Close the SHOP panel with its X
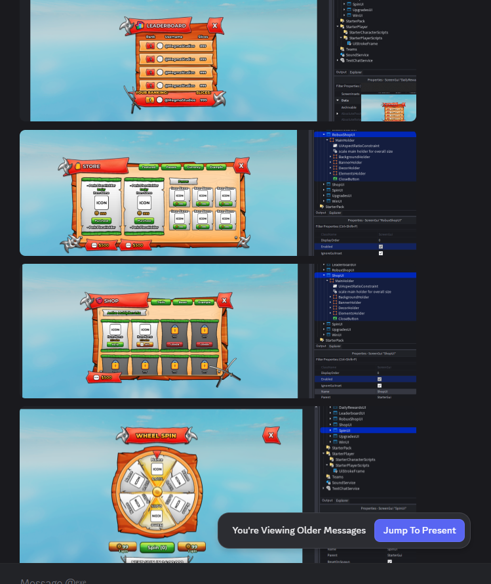 point(224,300)
